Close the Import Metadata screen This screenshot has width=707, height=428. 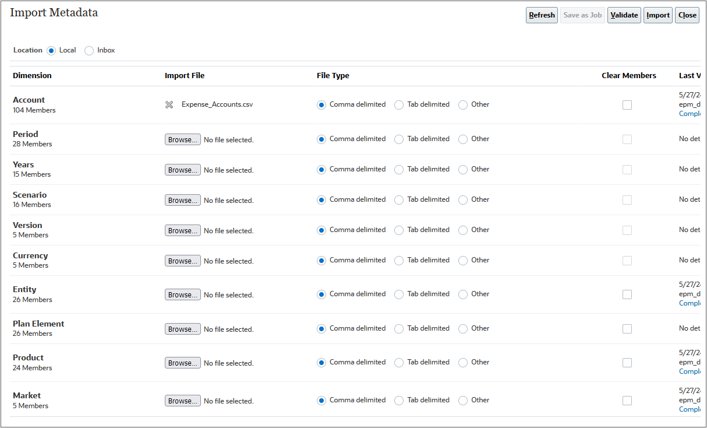pyautogui.click(x=687, y=15)
